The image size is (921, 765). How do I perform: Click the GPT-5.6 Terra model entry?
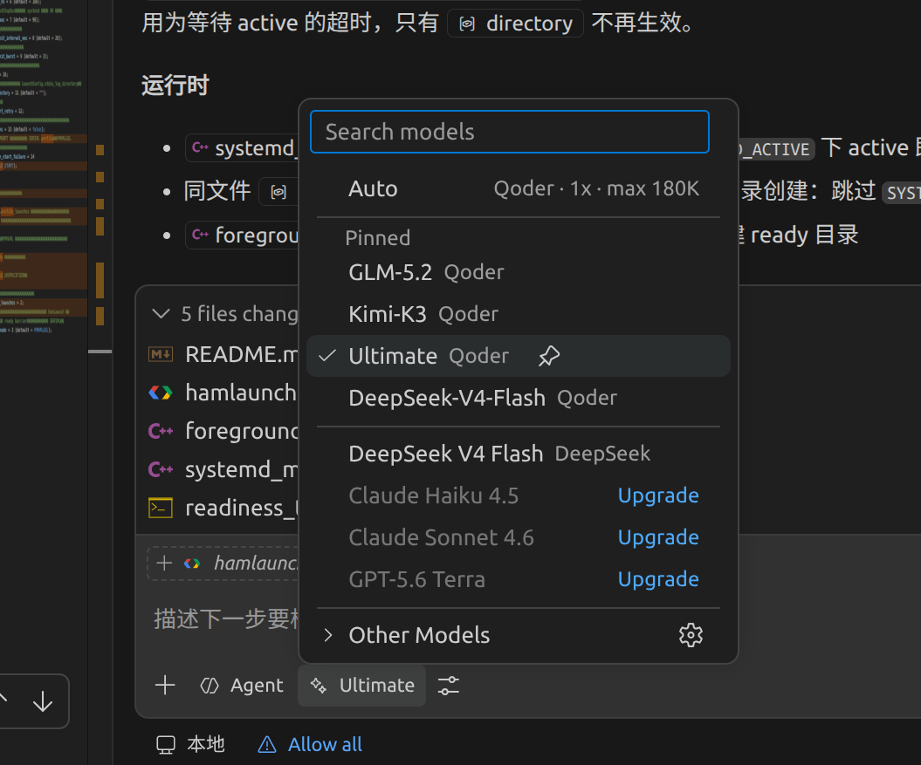coord(417,579)
